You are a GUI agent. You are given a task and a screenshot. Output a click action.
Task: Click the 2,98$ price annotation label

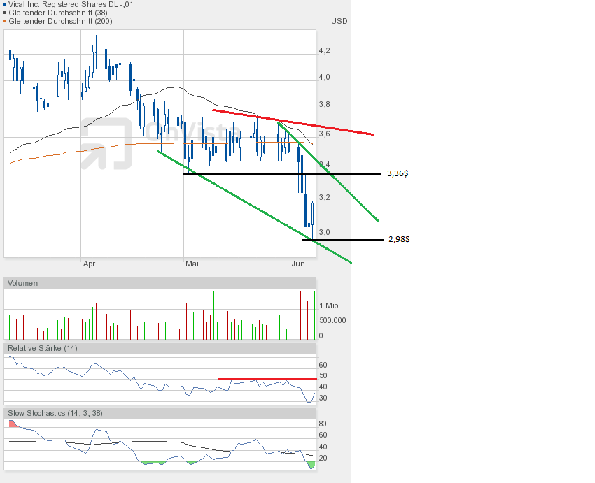(398, 239)
